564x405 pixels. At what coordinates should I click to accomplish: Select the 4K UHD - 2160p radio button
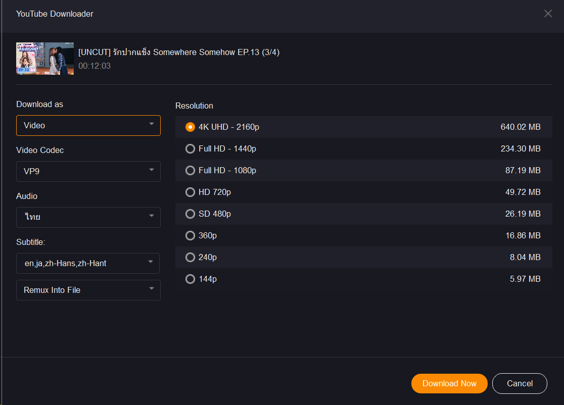click(x=190, y=127)
